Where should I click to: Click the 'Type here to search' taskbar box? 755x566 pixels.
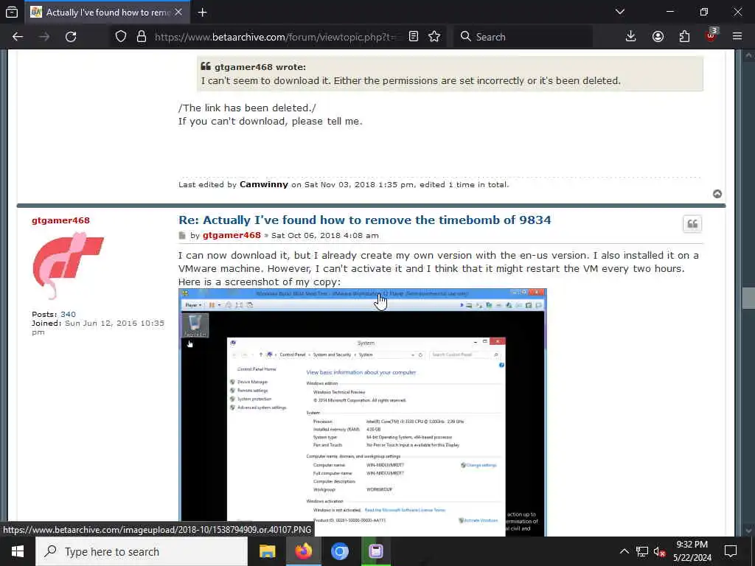pyautogui.click(x=142, y=551)
